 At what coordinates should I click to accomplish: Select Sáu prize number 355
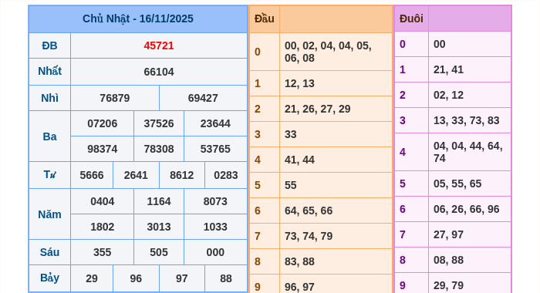(103, 252)
